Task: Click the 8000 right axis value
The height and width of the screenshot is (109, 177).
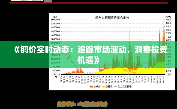Action: pos(169,30)
